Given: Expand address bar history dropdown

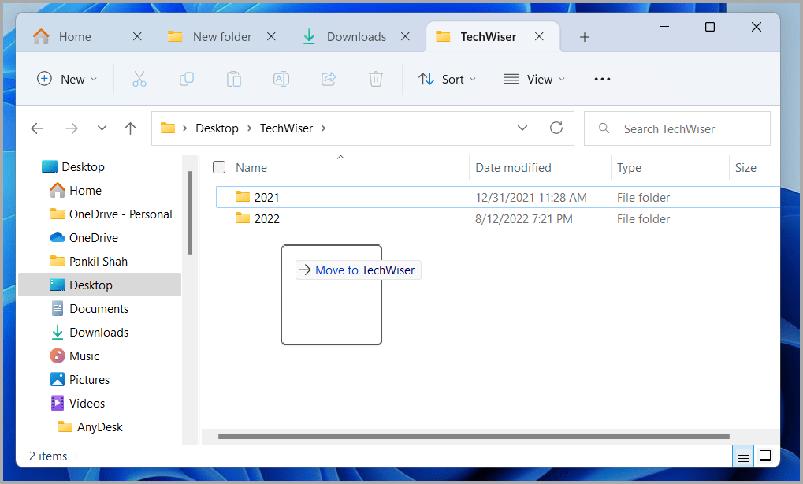Looking at the screenshot, I should (x=522, y=128).
